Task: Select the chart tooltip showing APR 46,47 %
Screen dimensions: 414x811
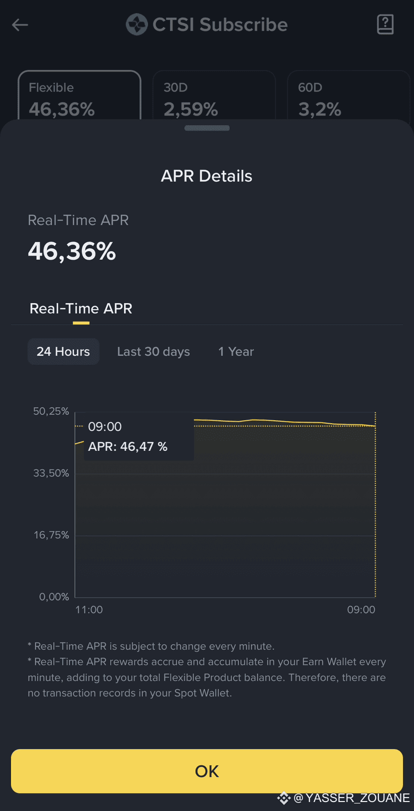Action: coord(138,436)
